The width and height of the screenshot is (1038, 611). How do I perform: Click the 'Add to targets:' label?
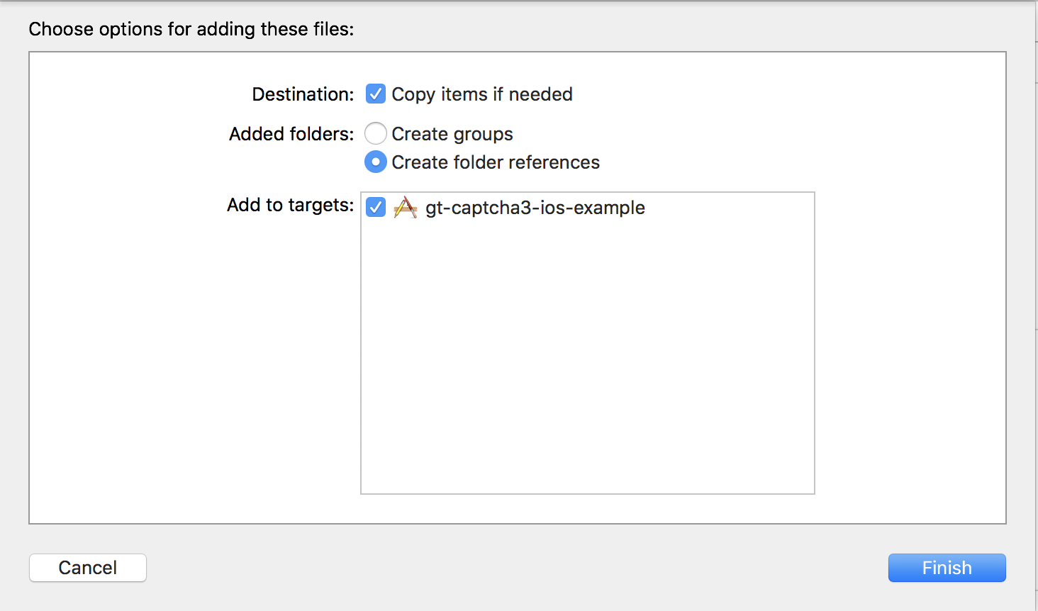tap(290, 205)
